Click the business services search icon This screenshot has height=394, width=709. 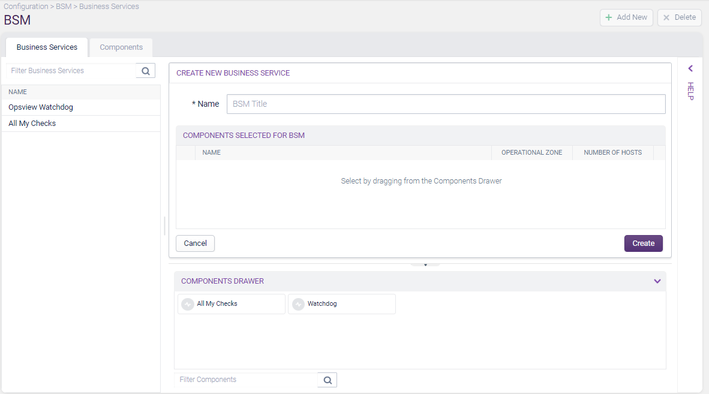pyautogui.click(x=146, y=71)
